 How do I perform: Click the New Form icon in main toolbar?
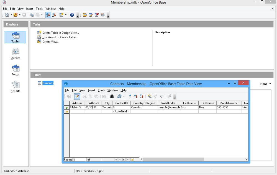pyautogui.click(x=61, y=15)
